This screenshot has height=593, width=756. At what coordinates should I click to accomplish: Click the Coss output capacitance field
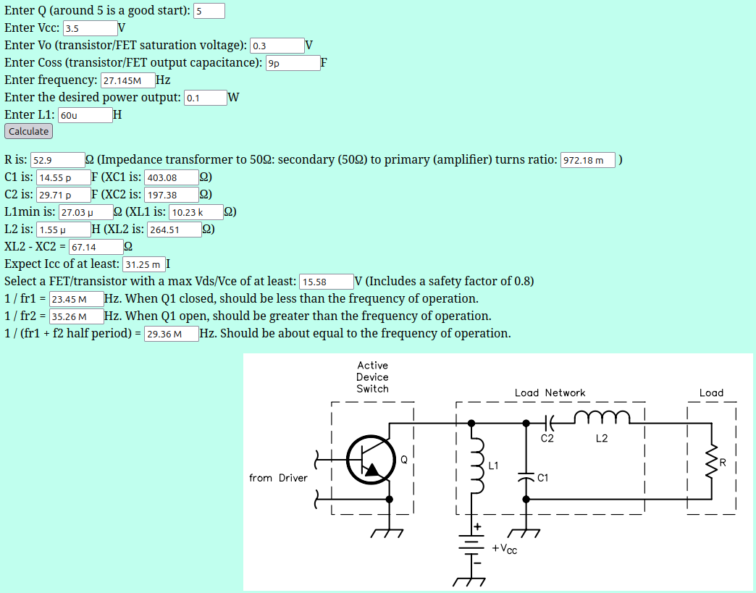(293, 63)
